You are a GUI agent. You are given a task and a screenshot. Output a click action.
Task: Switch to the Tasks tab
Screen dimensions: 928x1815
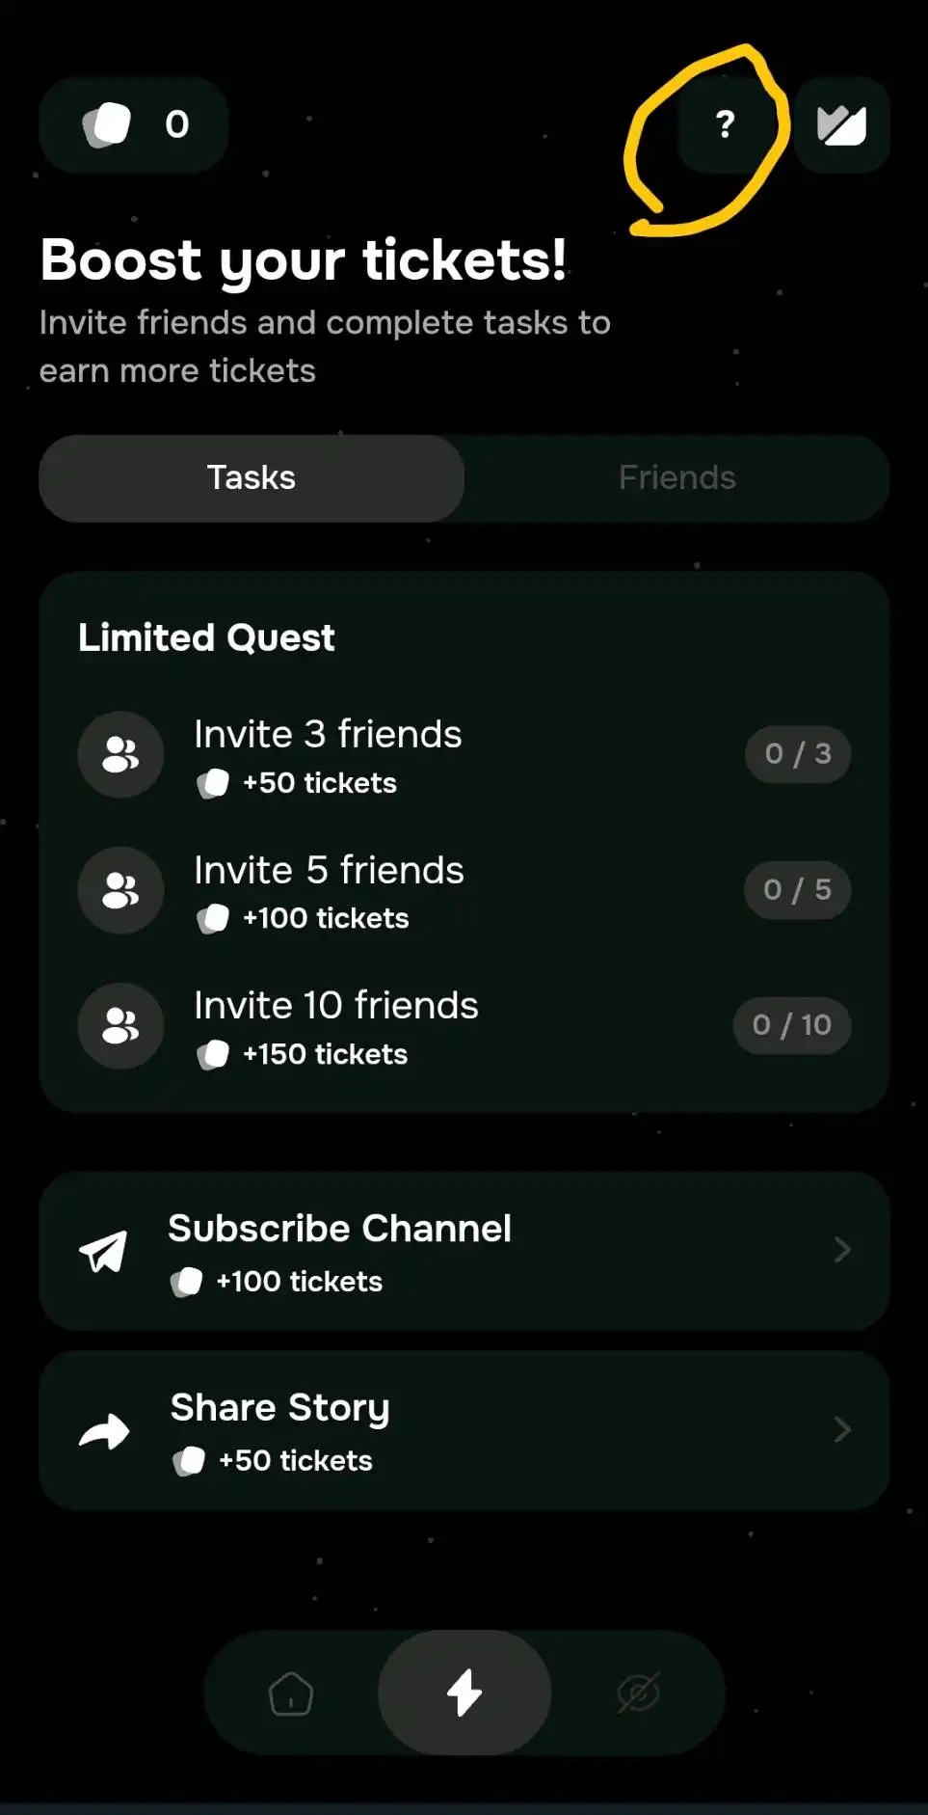(252, 478)
